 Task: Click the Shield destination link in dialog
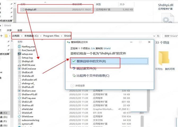(x=107, y=49)
